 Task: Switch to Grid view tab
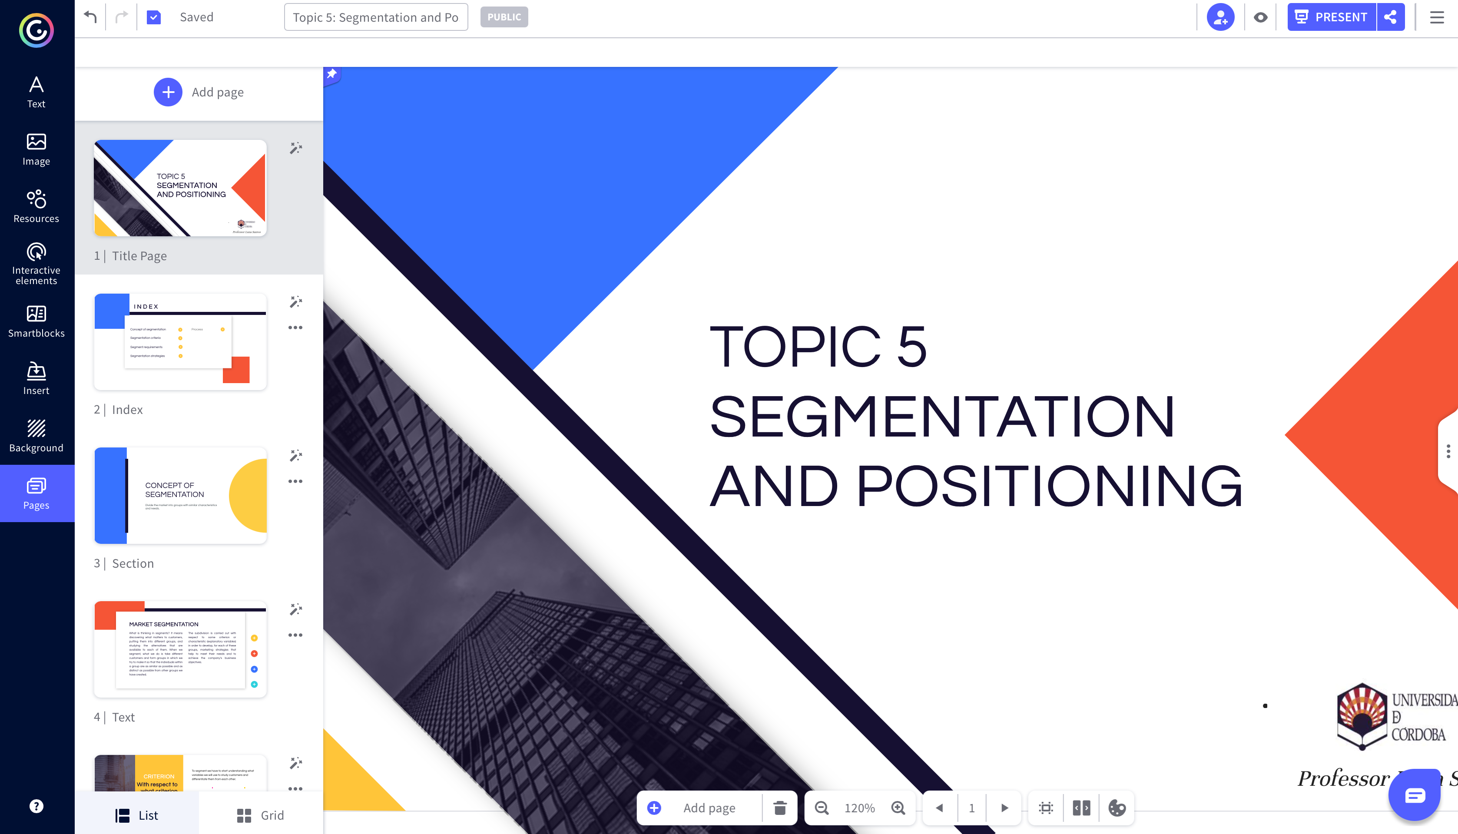(261, 815)
